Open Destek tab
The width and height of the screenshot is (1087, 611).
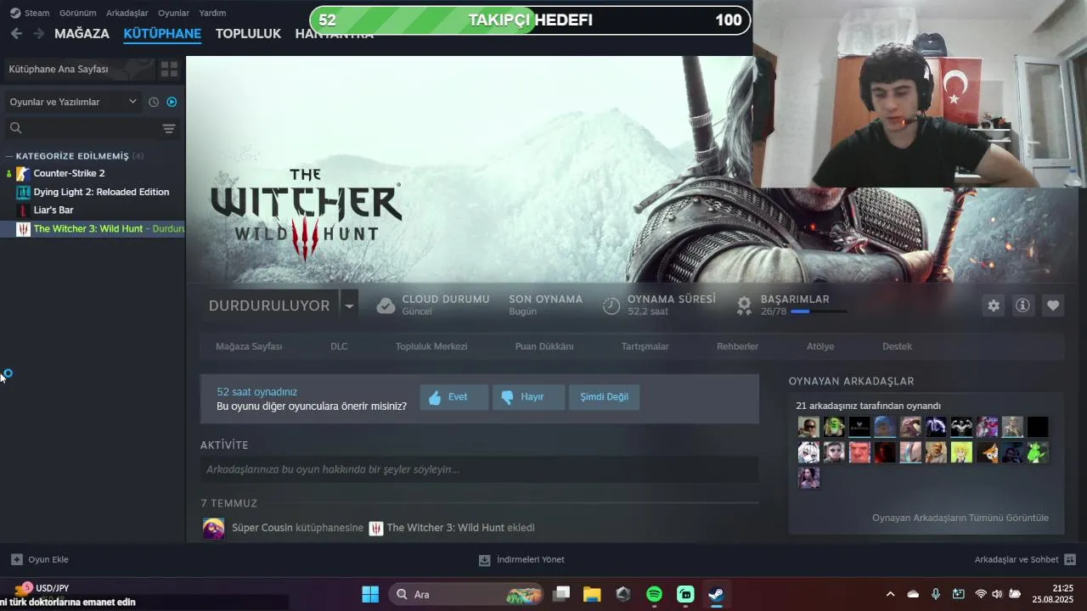897,346
